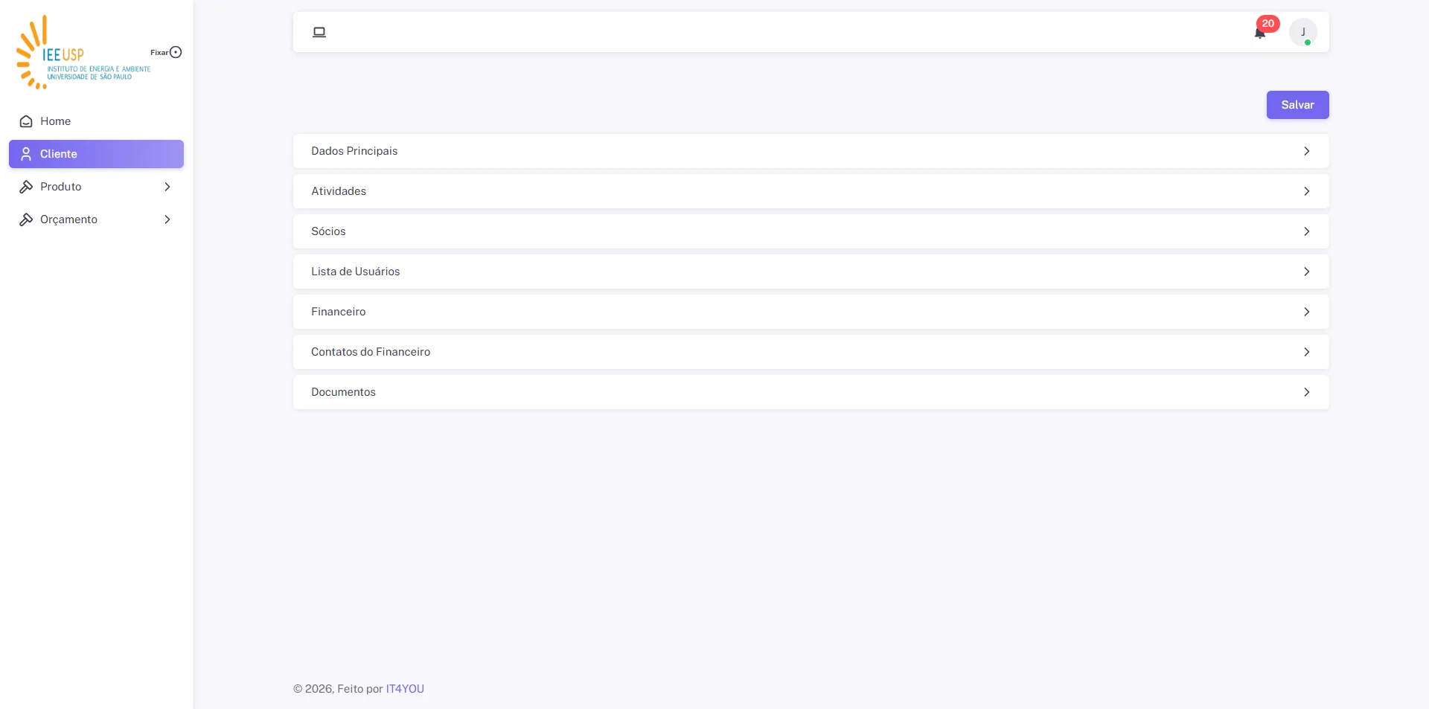Expand Sócios section chevron
Screen dimensions: 1429x709
(1306, 231)
